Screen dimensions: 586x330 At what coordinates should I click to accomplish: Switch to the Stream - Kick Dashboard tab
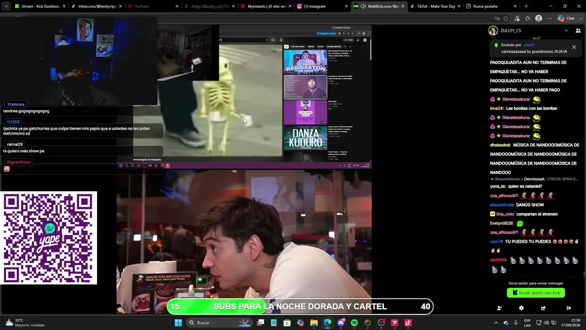(x=40, y=6)
